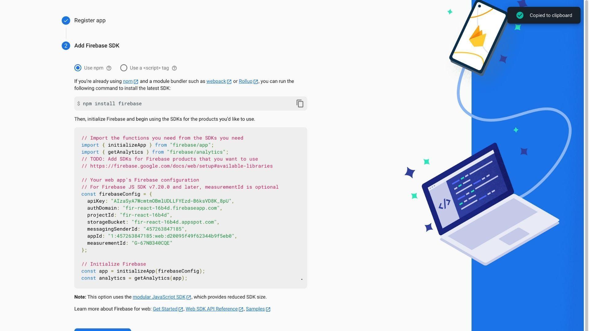Open the npm link in instructions
The image size is (589, 331).
pyautogui.click(x=127, y=81)
